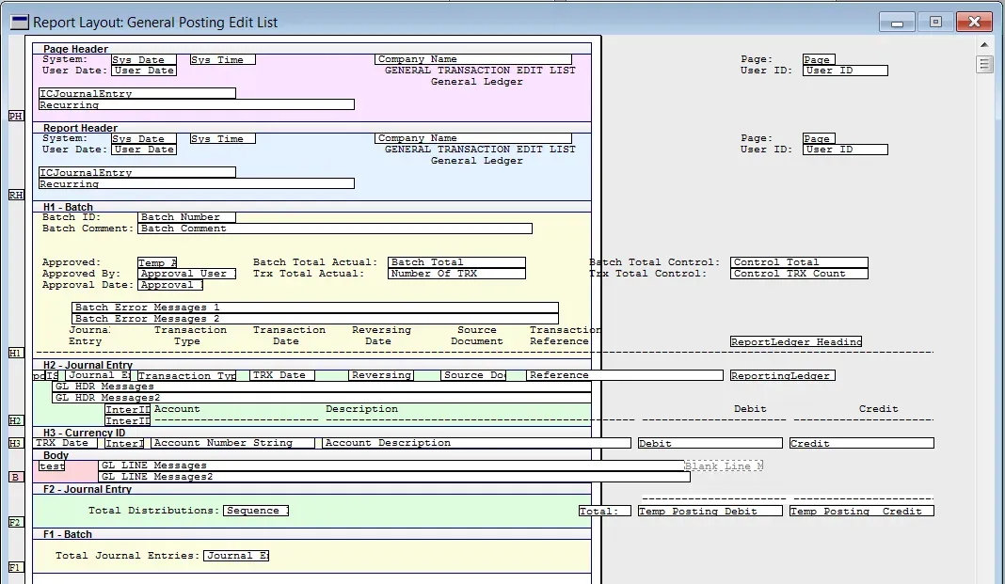Click the F1 batch footer section marker

[15, 567]
